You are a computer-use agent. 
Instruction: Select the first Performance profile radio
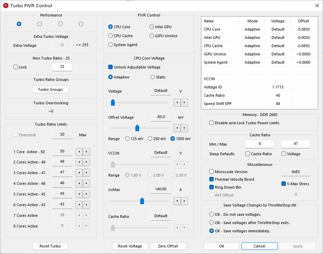click(x=19, y=24)
